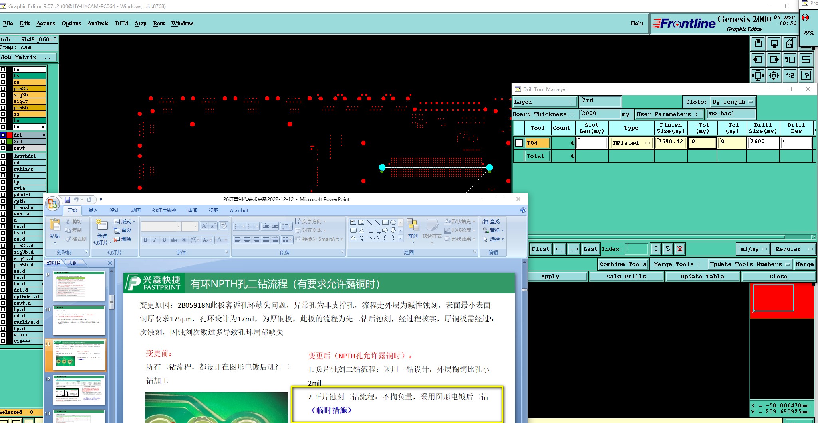The image size is (818, 423).
Task: Click the middle icon next to Index field
Action: coord(668,249)
